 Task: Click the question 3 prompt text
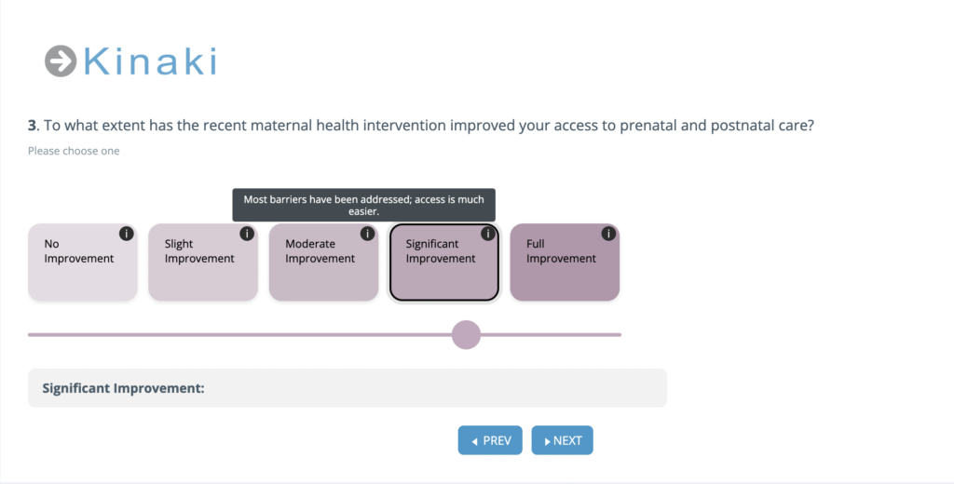point(421,126)
